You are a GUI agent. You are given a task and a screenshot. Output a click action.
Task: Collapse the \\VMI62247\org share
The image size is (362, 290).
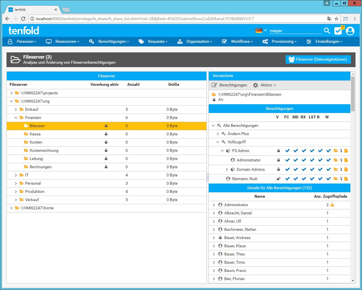pyautogui.click(x=11, y=101)
